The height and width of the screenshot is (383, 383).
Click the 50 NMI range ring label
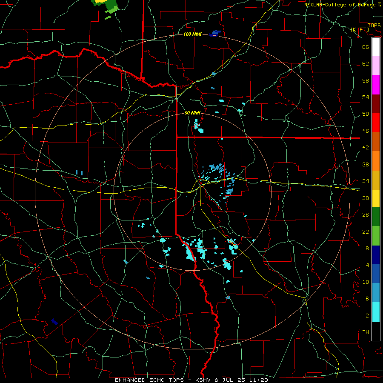(192, 113)
